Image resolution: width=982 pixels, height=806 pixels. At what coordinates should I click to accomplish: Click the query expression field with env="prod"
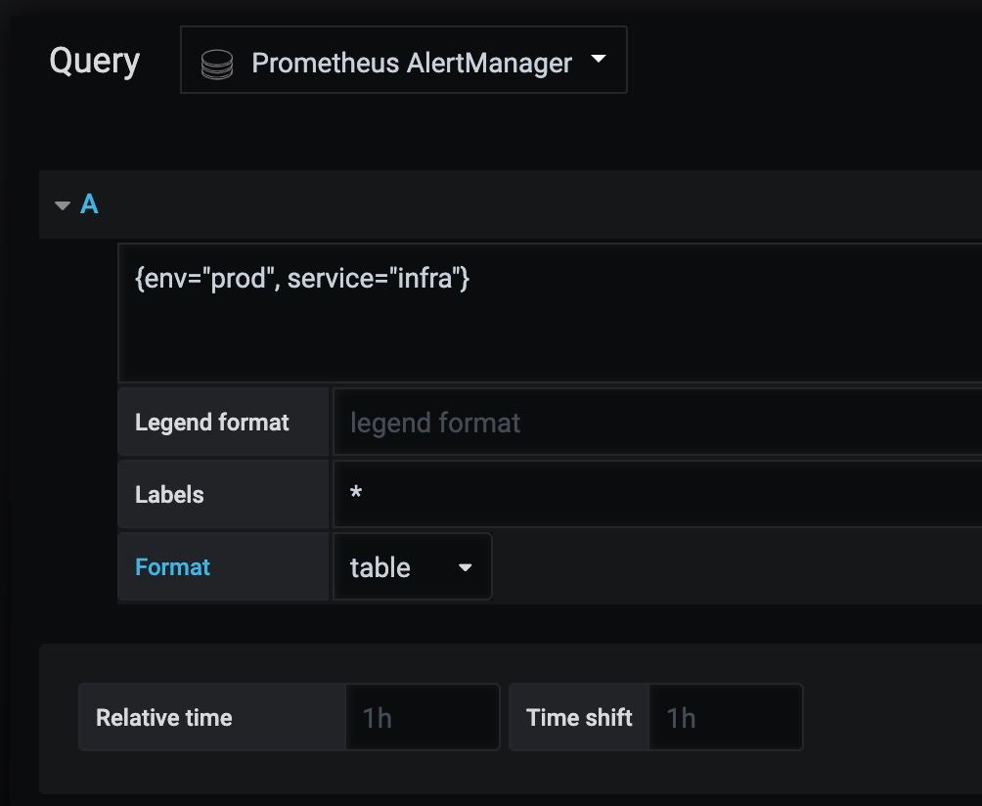(550, 312)
